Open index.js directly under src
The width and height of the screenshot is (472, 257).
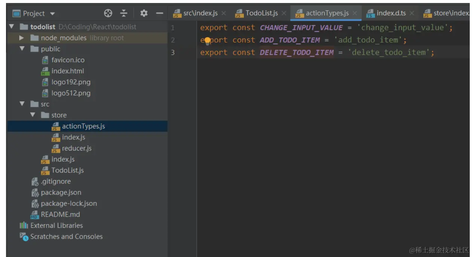(x=63, y=159)
